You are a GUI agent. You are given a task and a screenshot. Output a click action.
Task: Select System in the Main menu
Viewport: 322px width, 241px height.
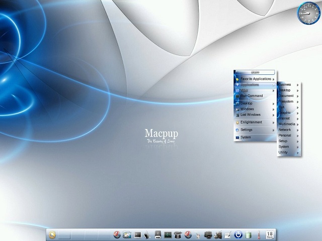click(255, 138)
